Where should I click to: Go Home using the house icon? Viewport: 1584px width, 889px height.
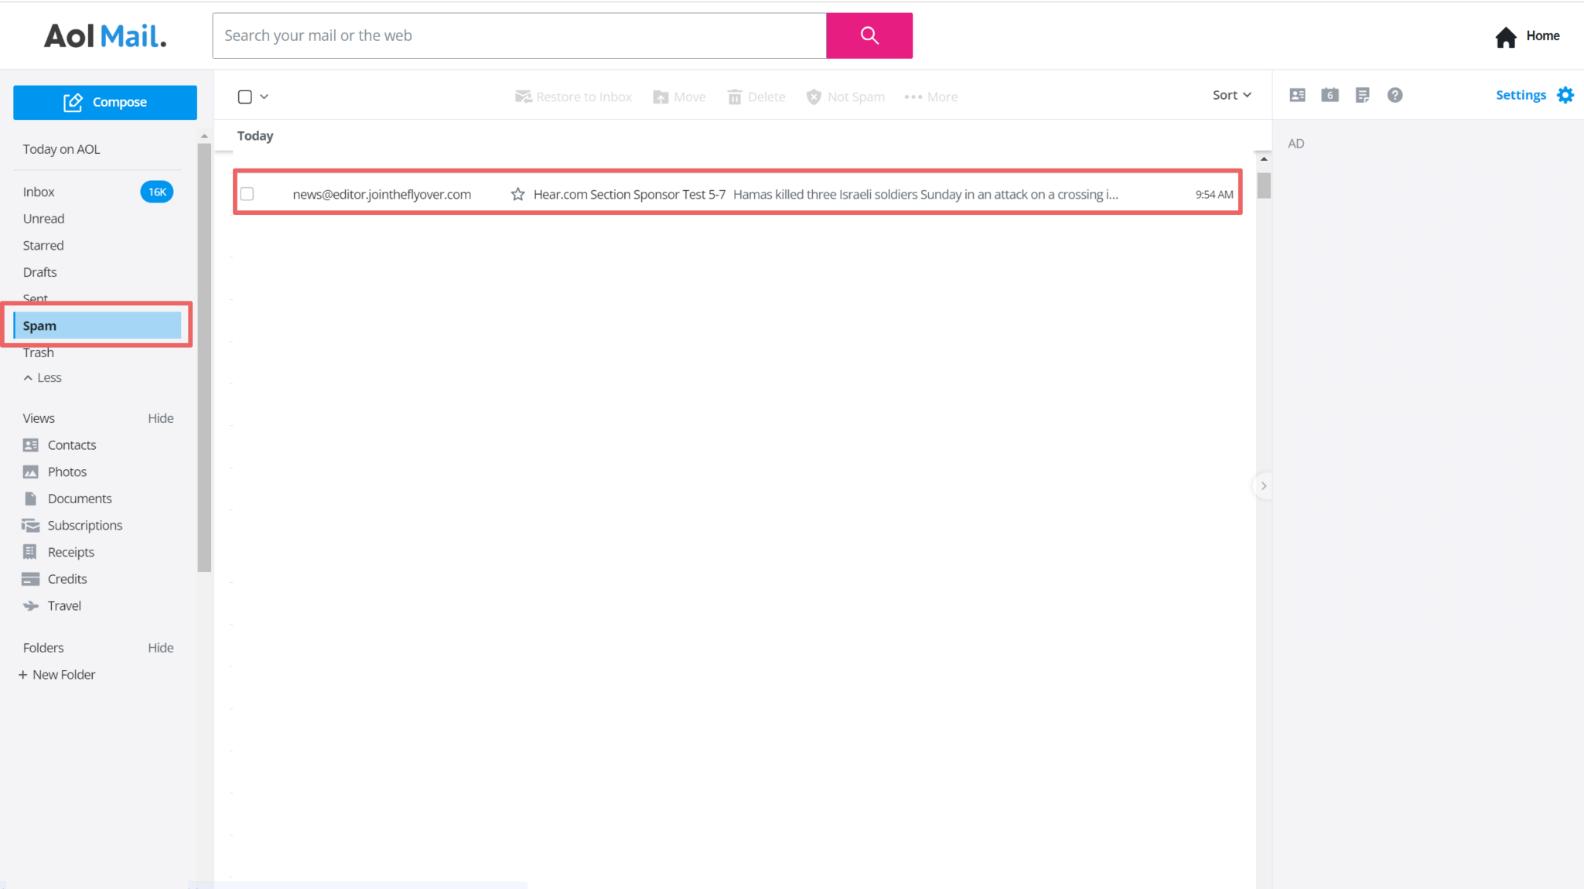tap(1504, 36)
